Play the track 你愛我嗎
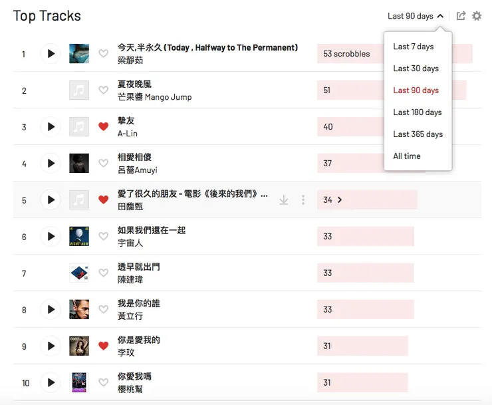Viewport: 492px width, 405px height. [51, 382]
